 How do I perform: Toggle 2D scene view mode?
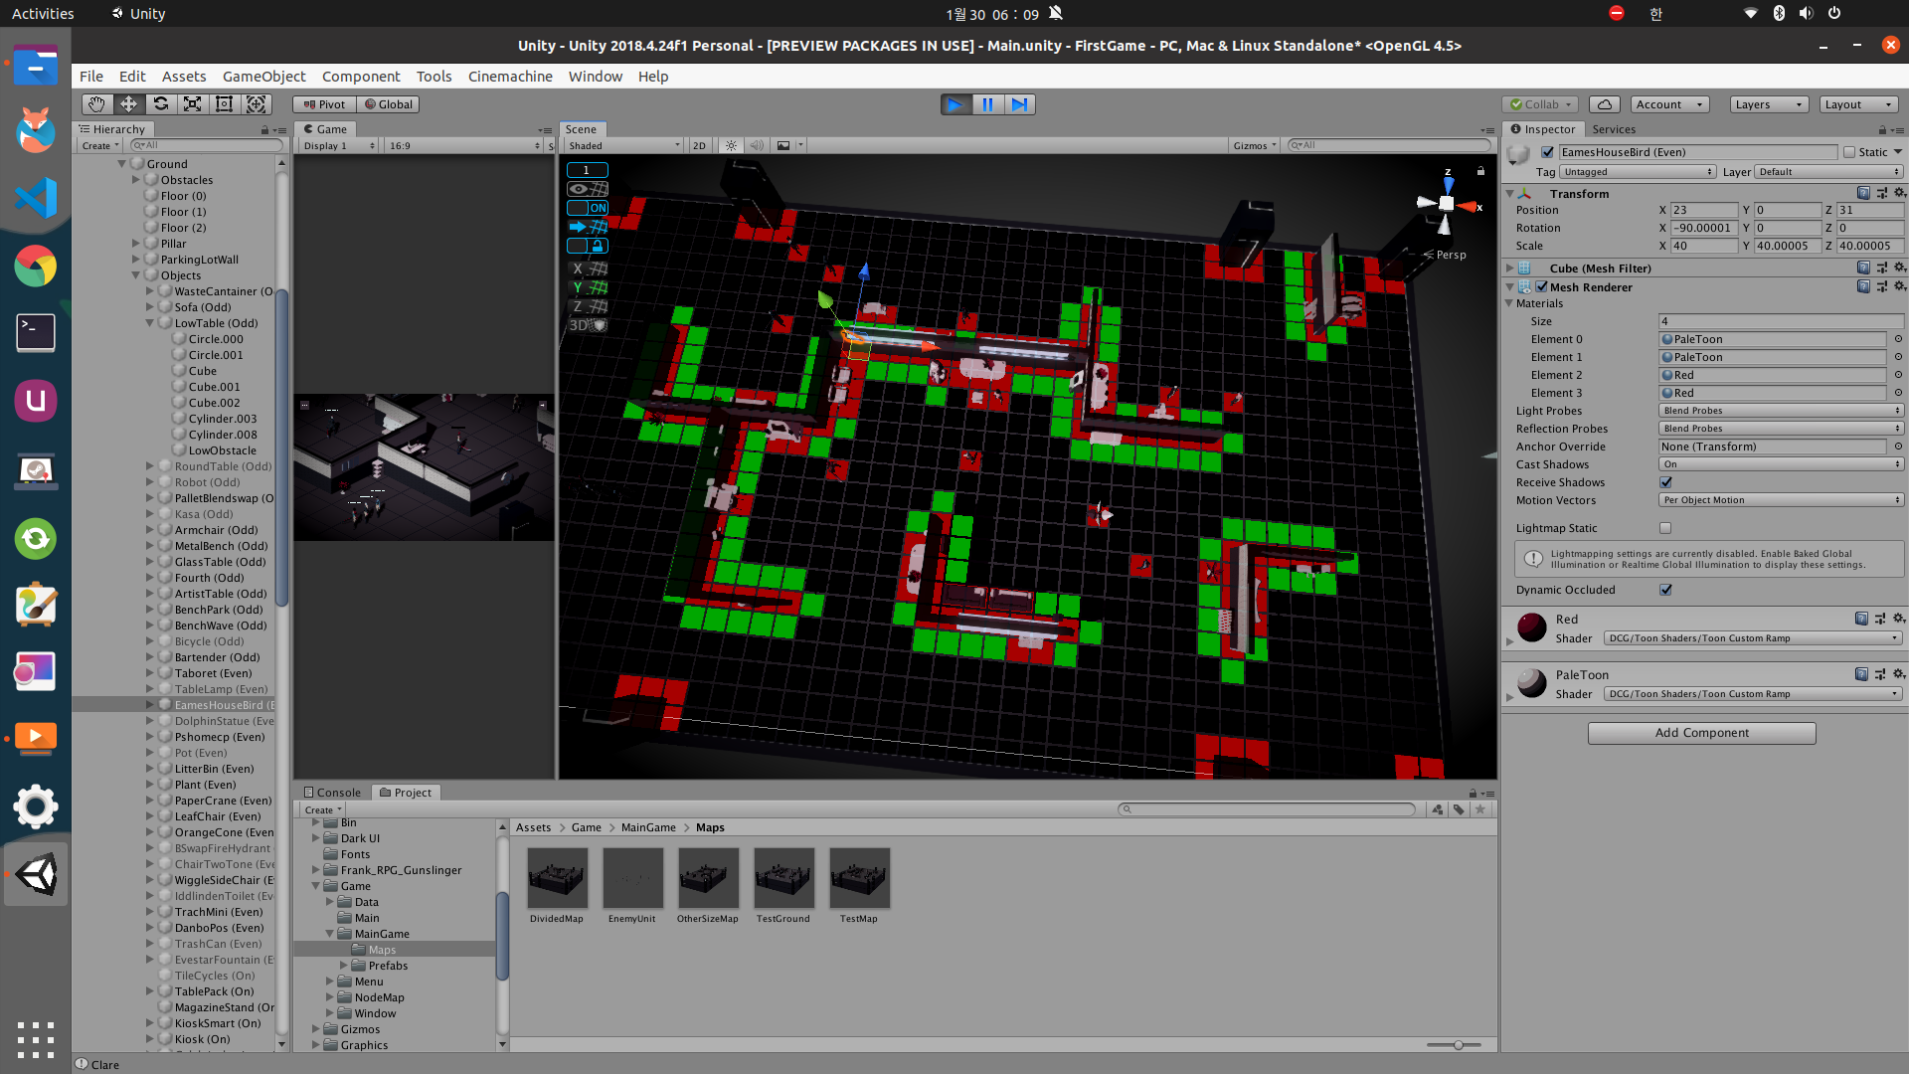pyautogui.click(x=699, y=145)
